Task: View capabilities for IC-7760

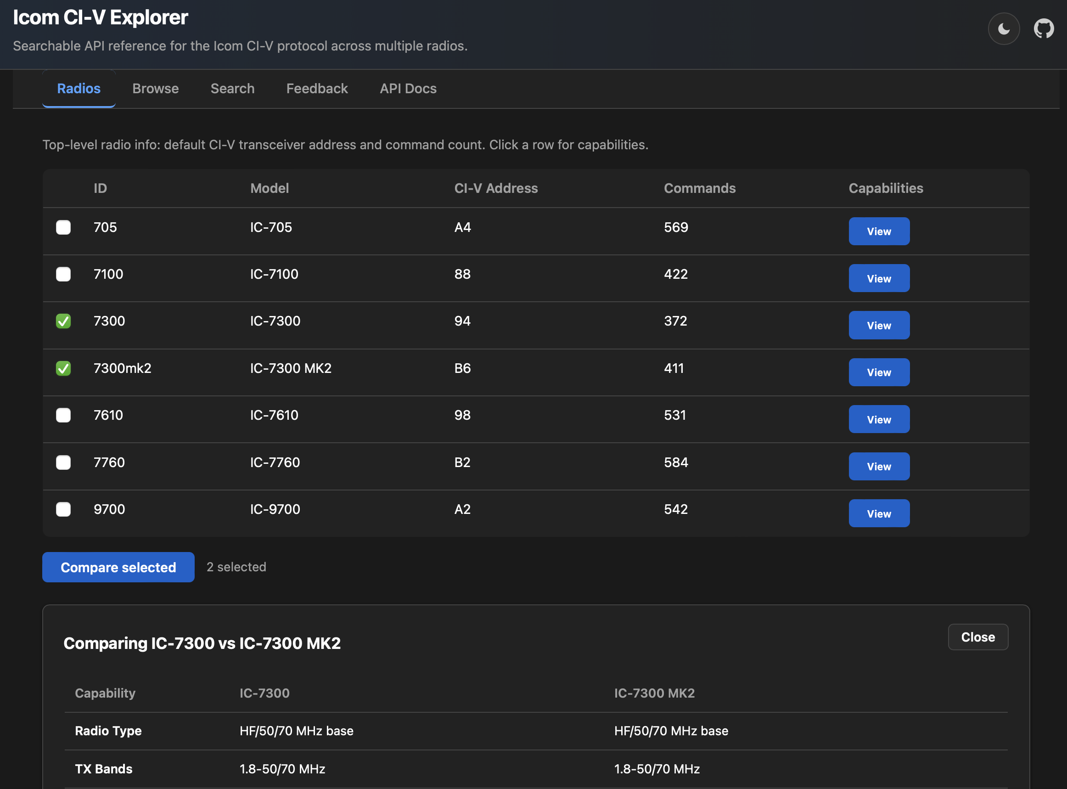Action: pyautogui.click(x=879, y=466)
